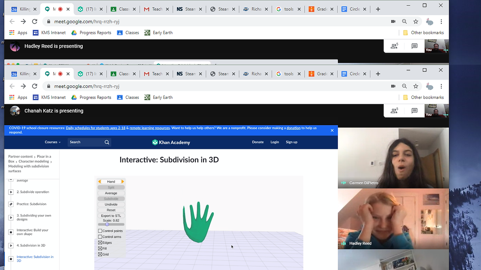Open the Donate link
The image size is (481, 270).
click(258, 142)
